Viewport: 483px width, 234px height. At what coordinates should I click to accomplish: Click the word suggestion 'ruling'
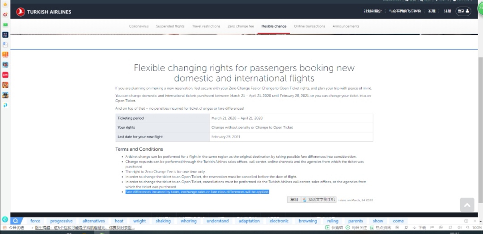point(333,221)
